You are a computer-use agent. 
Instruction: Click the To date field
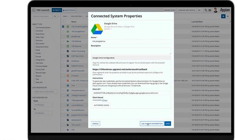(x=43, y=113)
